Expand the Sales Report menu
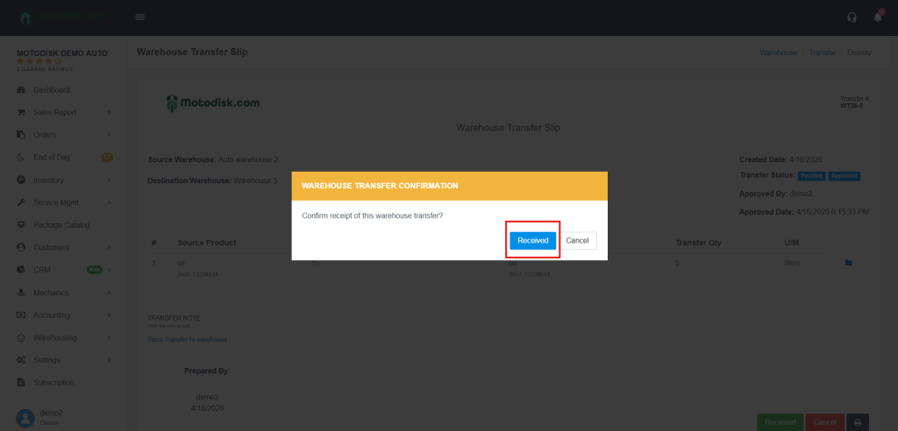 click(54, 112)
